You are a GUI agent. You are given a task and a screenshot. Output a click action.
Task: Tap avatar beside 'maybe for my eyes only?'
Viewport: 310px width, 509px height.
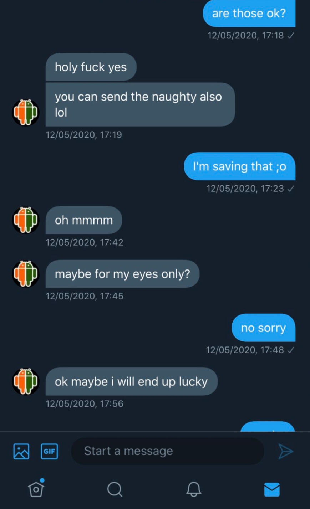pos(26,274)
